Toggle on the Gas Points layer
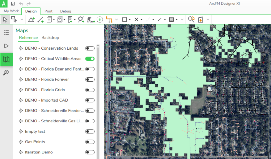The width and height of the screenshot is (271, 159). coord(90,142)
